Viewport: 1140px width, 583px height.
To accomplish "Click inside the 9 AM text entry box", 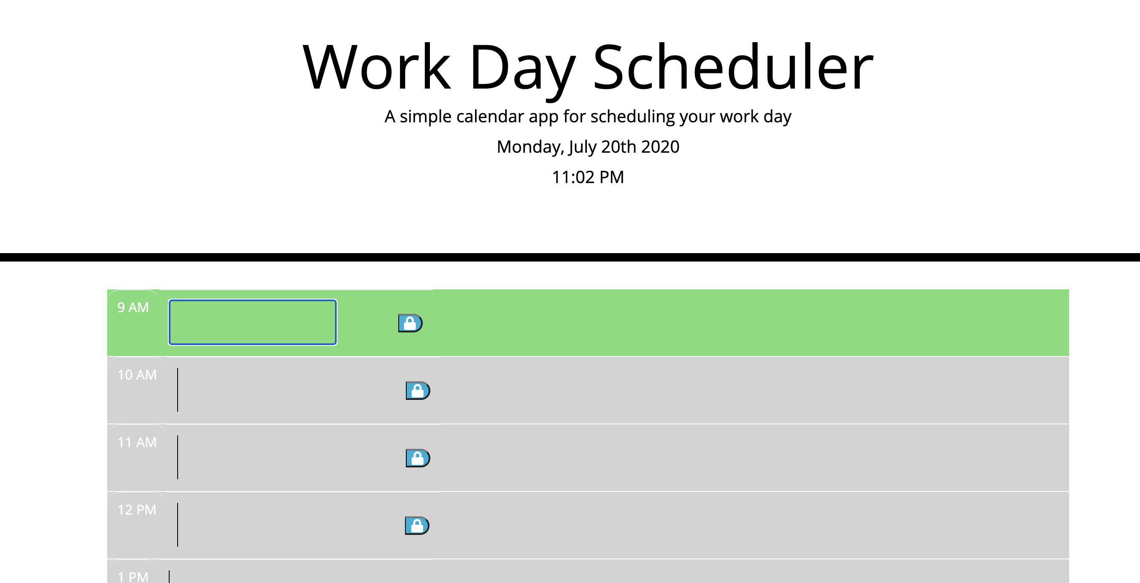I will pyautogui.click(x=251, y=322).
